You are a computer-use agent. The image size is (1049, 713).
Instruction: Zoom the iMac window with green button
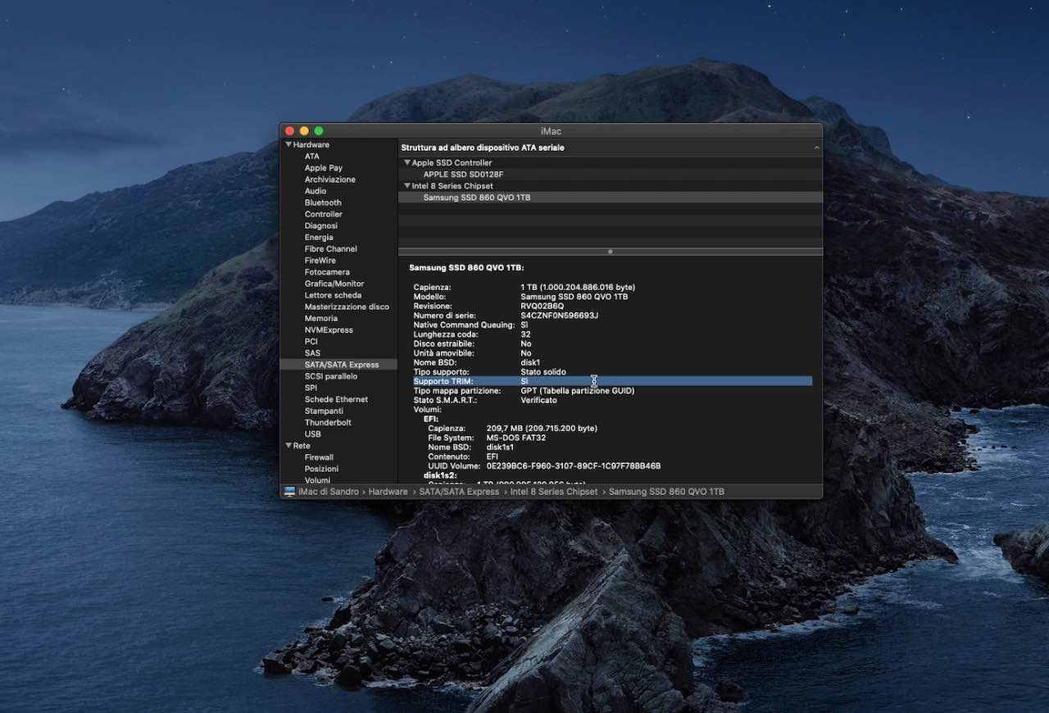click(x=319, y=131)
